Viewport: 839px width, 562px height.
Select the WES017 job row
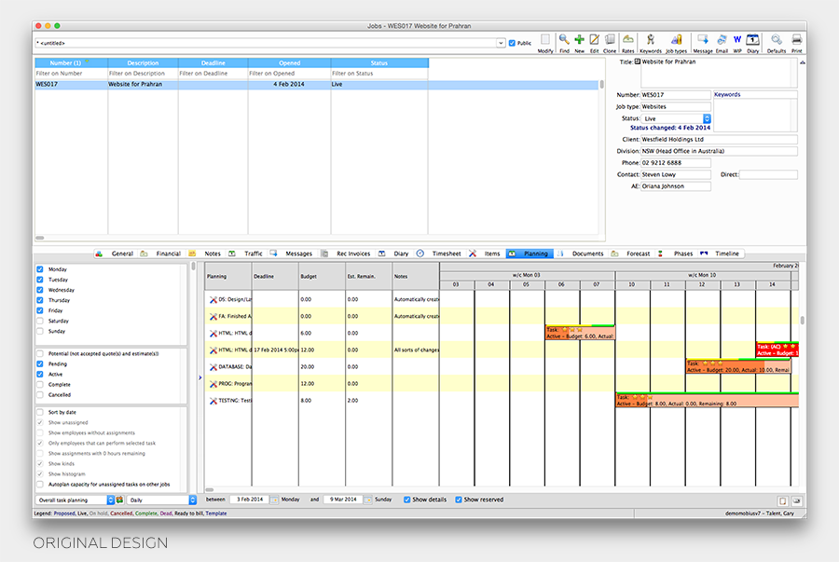click(x=316, y=85)
